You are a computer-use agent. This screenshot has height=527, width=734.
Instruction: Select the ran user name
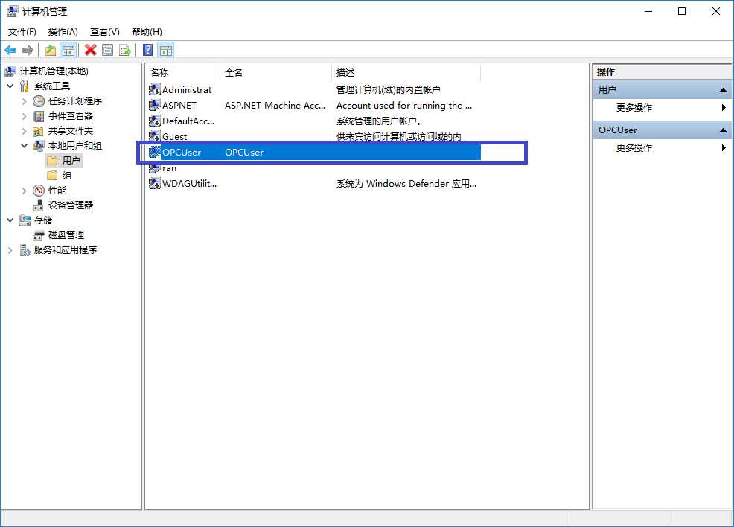(170, 167)
